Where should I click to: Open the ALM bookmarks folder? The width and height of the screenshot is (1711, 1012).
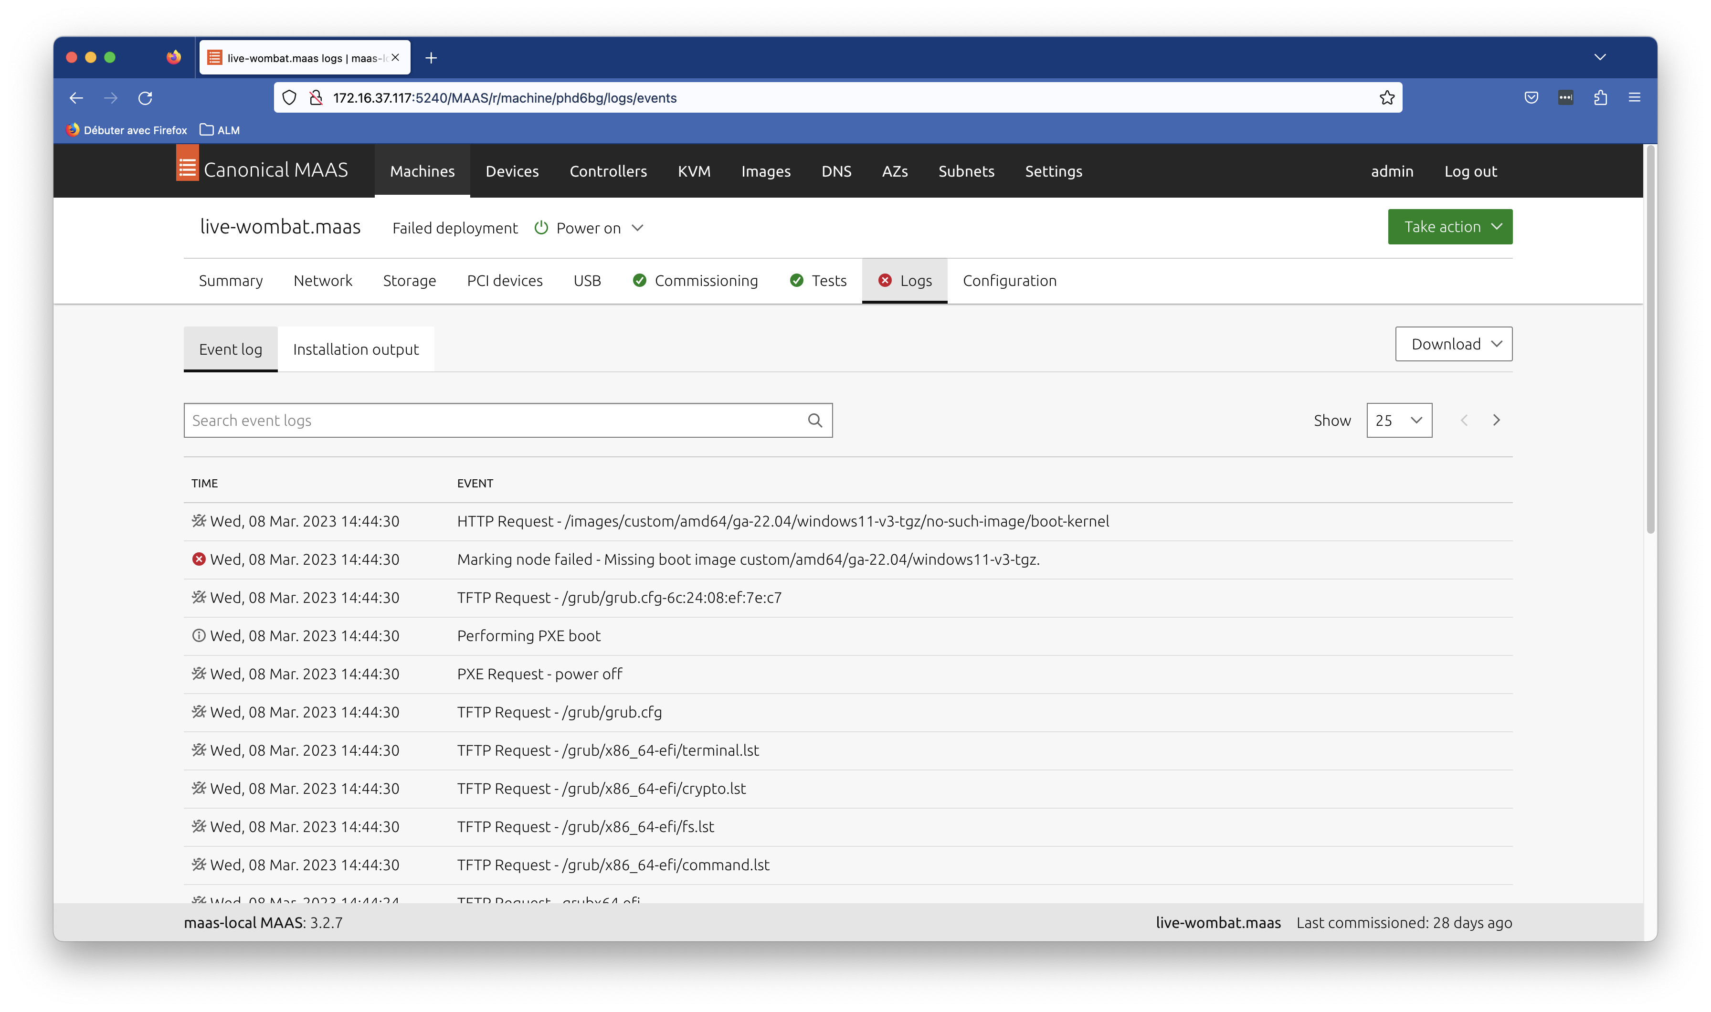point(220,130)
